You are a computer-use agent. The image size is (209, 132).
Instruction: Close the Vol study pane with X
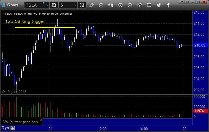tap(41, 120)
